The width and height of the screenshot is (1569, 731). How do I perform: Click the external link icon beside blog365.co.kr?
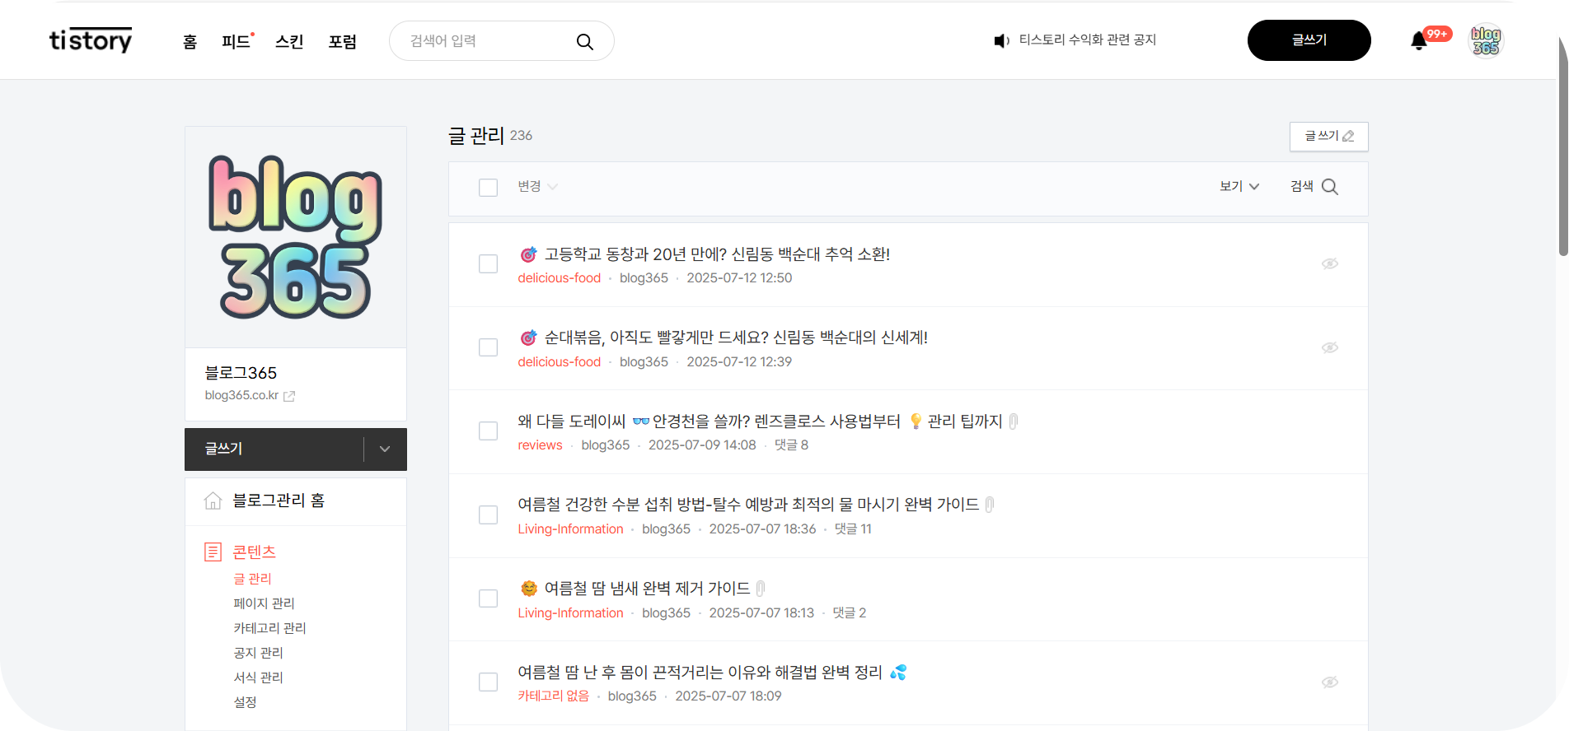tap(289, 396)
